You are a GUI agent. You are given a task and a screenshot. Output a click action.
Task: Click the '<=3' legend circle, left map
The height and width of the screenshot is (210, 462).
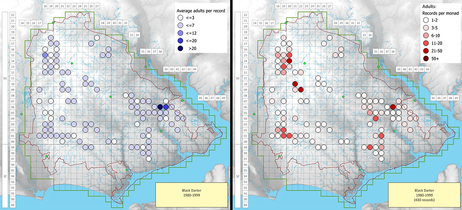(x=181, y=18)
